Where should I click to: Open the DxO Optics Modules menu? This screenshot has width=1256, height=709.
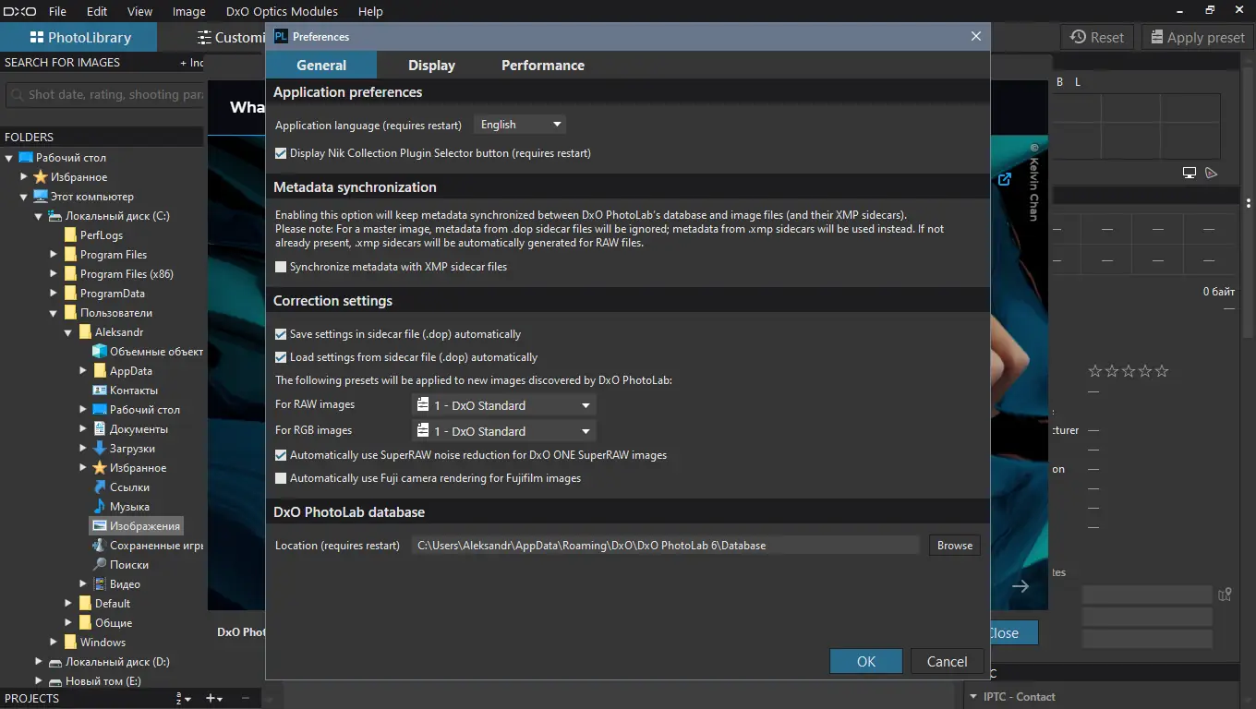point(282,12)
